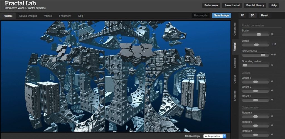Switch to 2D fractal mode
285x139 pixels.
(242, 16)
